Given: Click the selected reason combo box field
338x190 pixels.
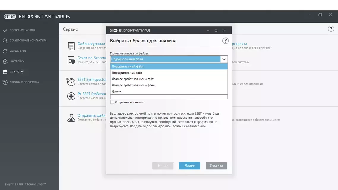Looking at the screenshot, I should 165,59.
